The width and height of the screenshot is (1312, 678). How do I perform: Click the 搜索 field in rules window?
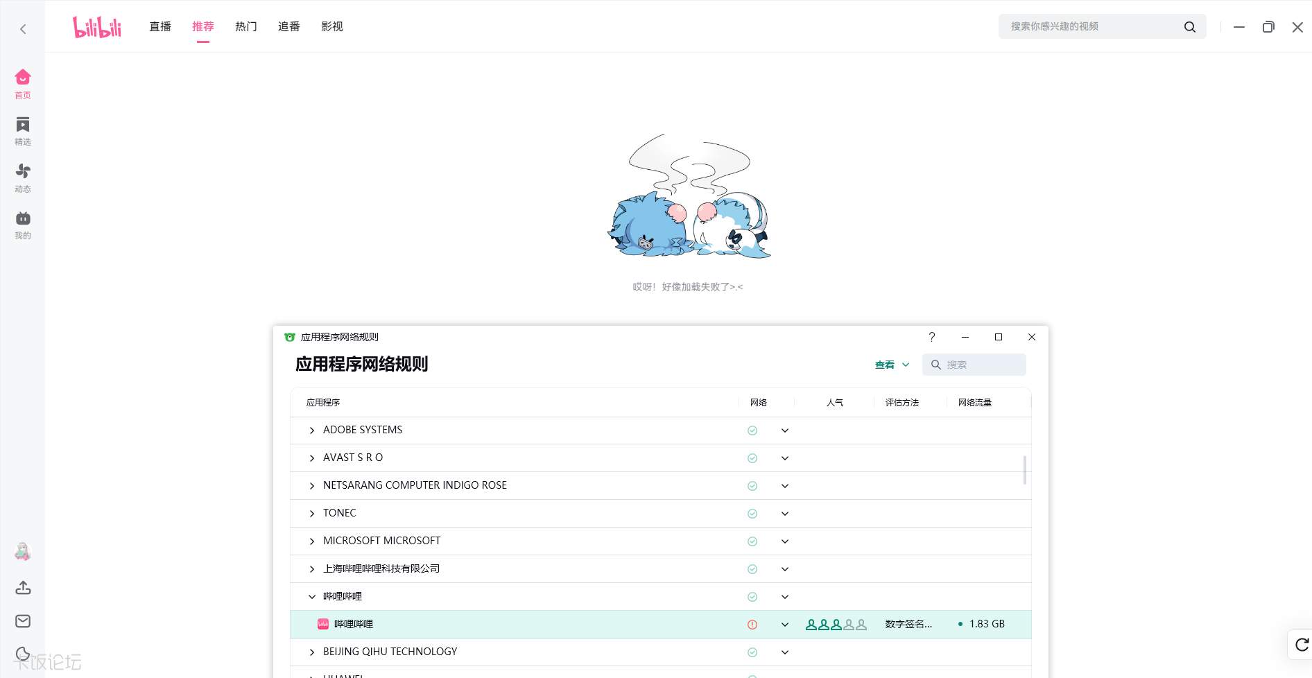(974, 365)
